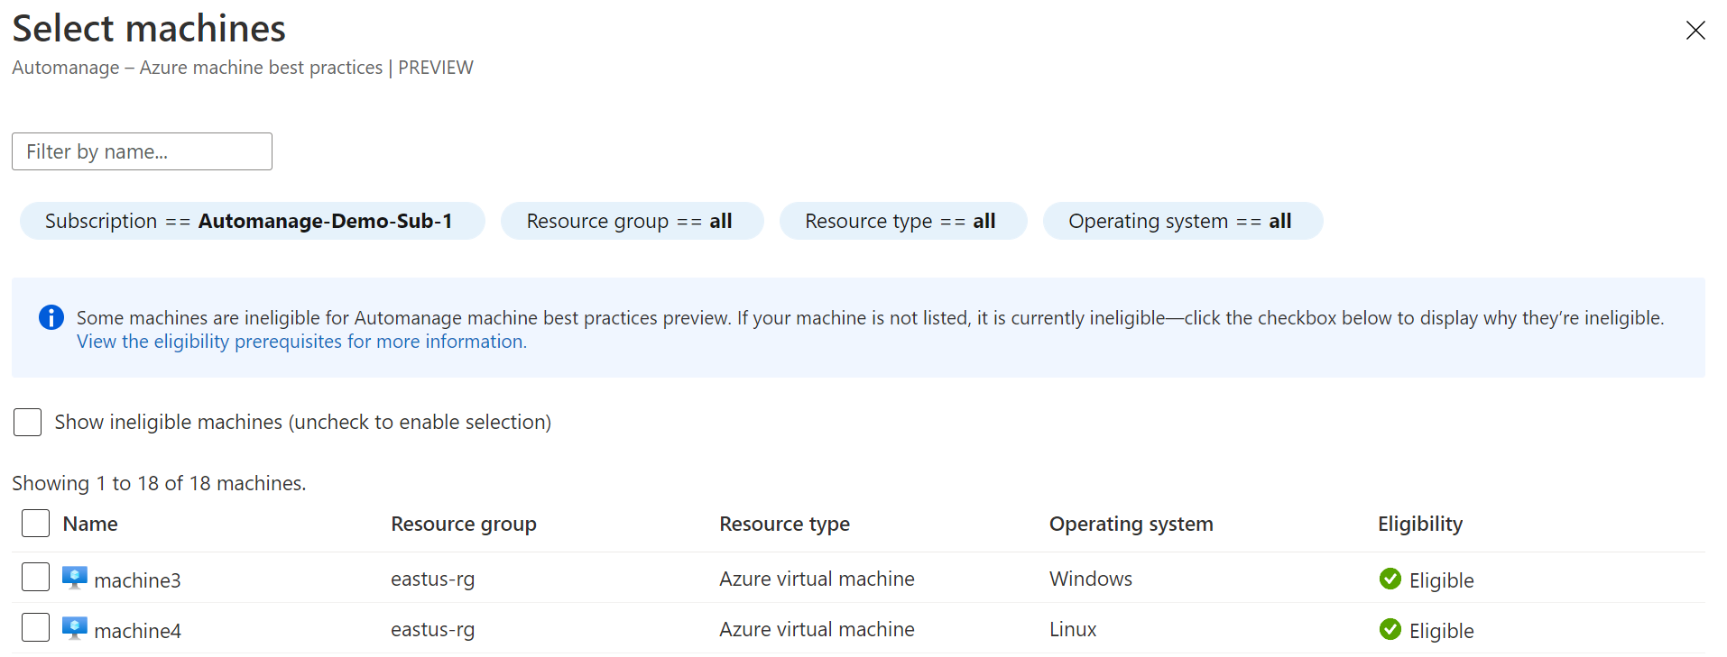Click green Eligible checkmark for machine3

pyautogui.click(x=1390, y=579)
